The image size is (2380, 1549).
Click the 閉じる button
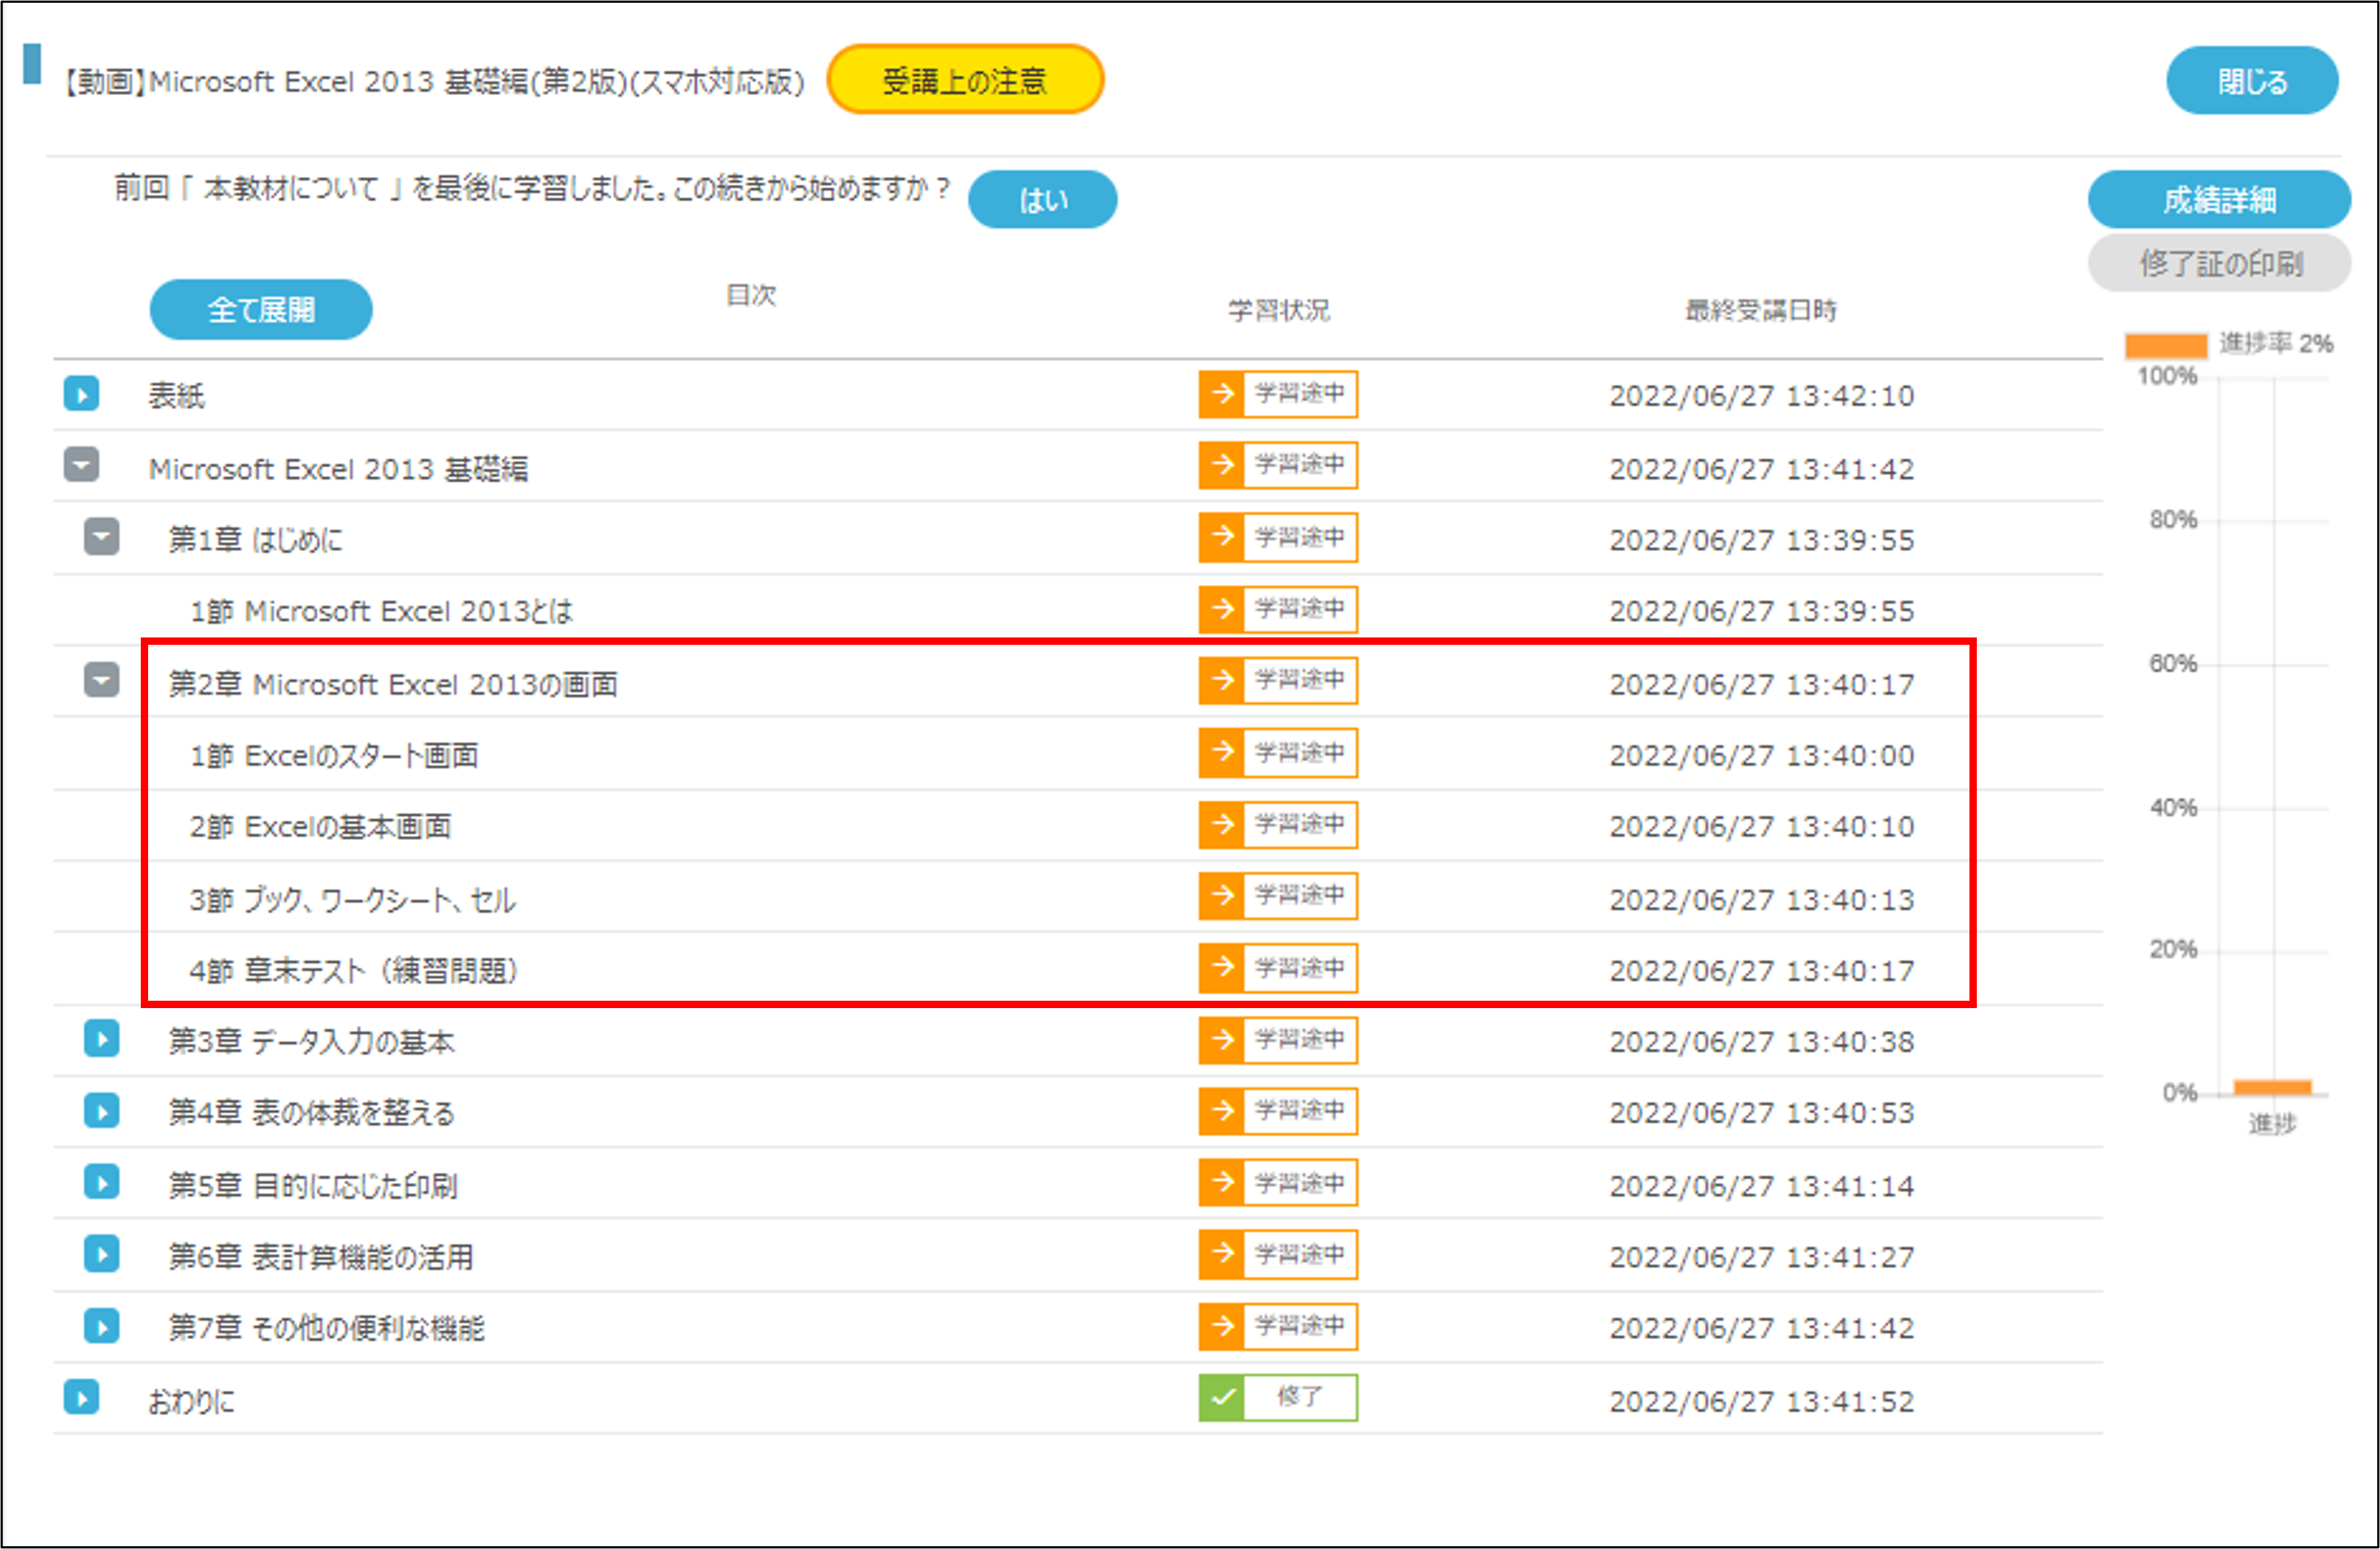click(2252, 81)
